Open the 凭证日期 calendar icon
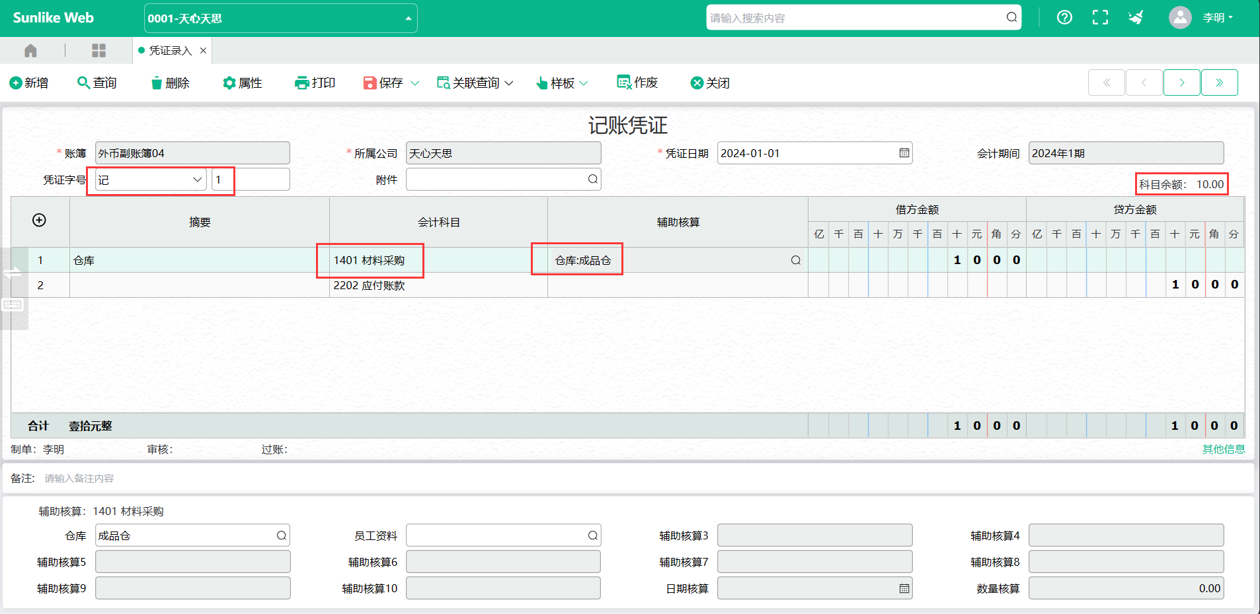 [904, 153]
